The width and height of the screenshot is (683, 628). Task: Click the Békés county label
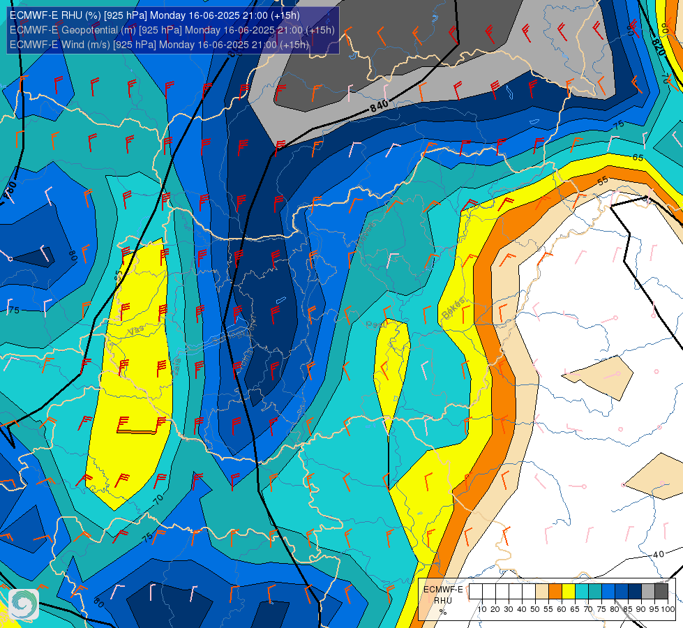454,308
